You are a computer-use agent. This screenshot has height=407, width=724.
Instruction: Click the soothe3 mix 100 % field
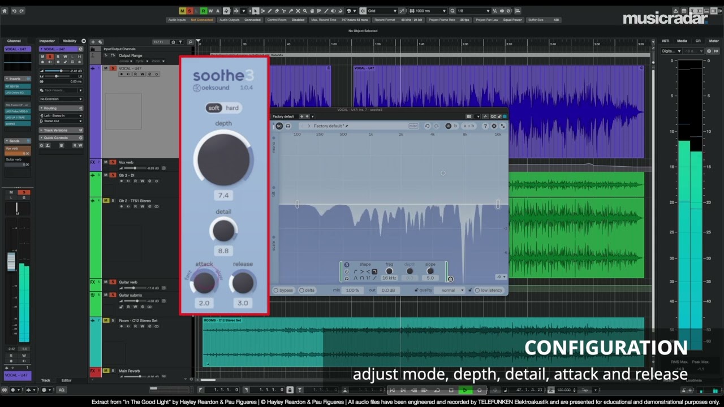[x=352, y=290]
